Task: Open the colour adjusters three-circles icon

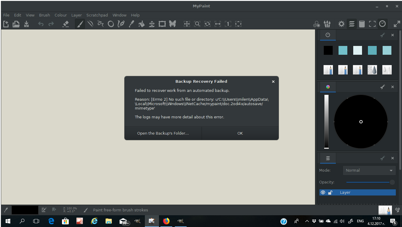Action: coord(316,24)
